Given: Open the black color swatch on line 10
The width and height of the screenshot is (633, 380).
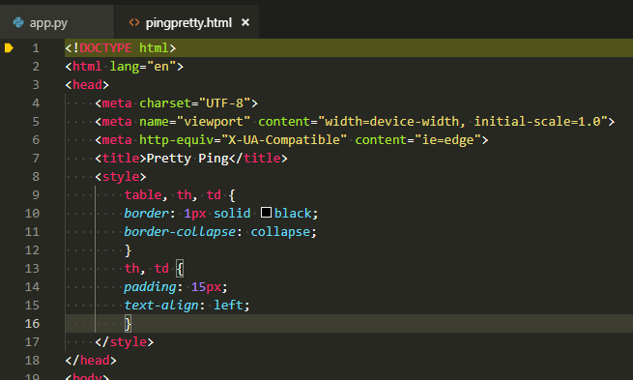Looking at the screenshot, I should [x=266, y=213].
